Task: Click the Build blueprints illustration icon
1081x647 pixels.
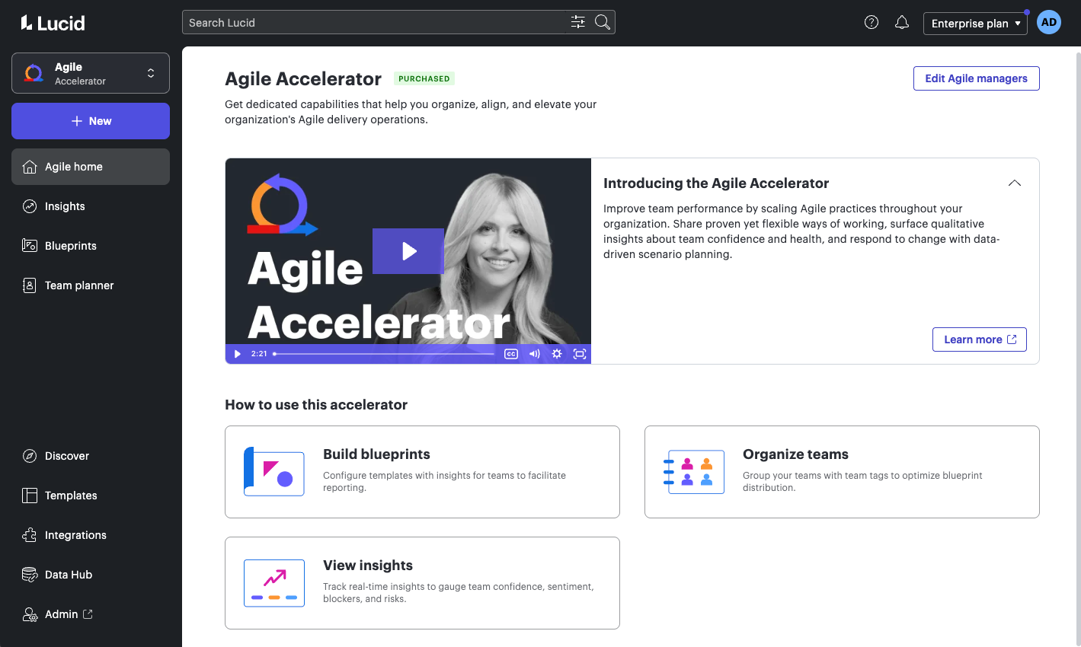Action: pyautogui.click(x=274, y=472)
